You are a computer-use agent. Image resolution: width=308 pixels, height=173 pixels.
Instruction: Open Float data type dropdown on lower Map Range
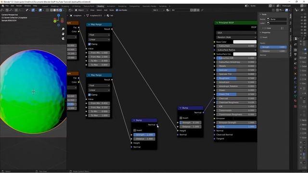coord(99,86)
